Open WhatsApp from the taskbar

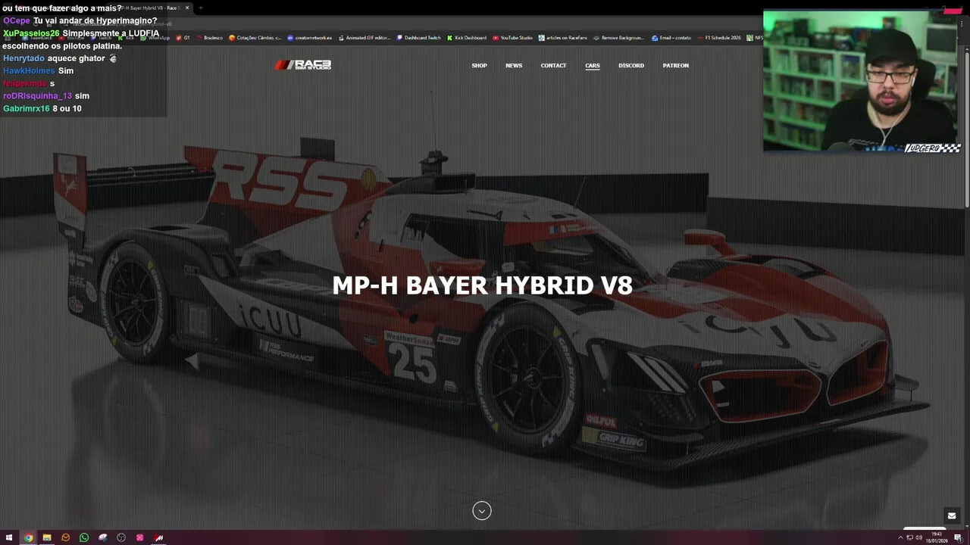(84, 537)
